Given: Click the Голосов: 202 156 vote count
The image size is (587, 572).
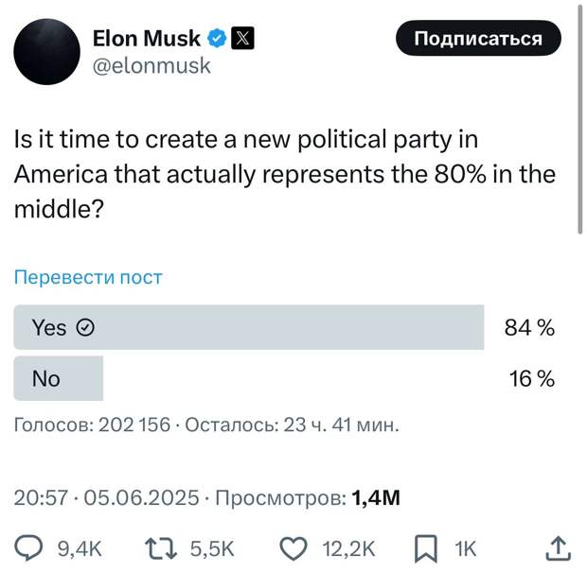Looking at the screenshot, I should click(92, 425).
